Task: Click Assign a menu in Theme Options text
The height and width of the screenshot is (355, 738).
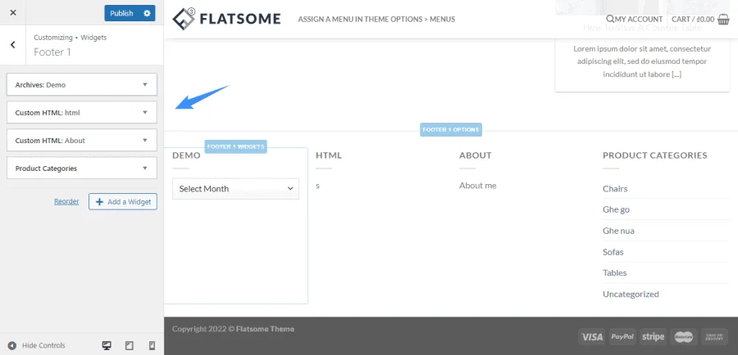Action: coord(376,20)
